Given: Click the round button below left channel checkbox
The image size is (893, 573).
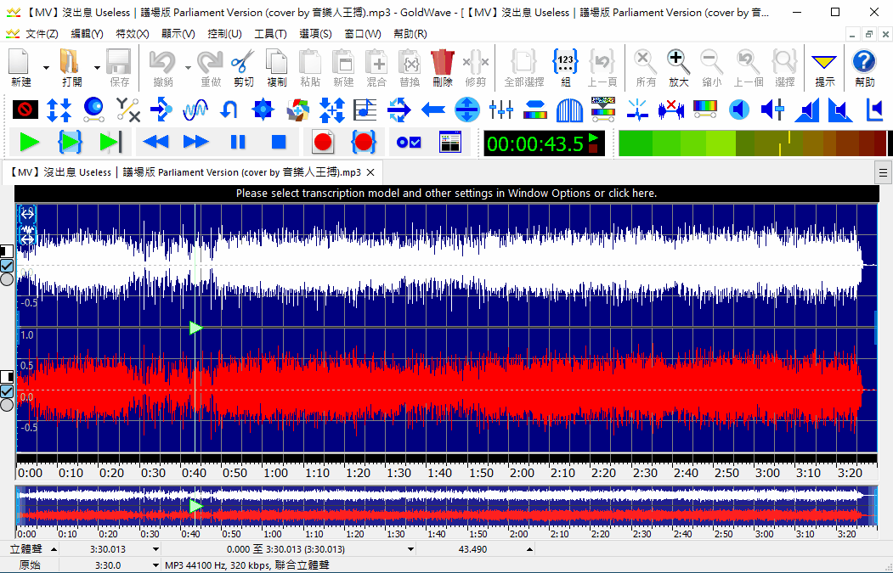Looking at the screenshot, I should (8, 278).
